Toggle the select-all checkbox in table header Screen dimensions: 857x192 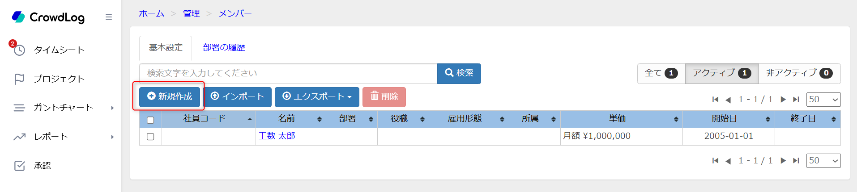coord(150,120)
